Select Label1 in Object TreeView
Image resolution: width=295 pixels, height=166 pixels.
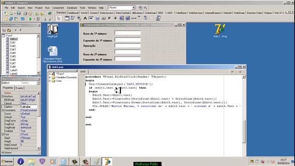tap(13, 70)
